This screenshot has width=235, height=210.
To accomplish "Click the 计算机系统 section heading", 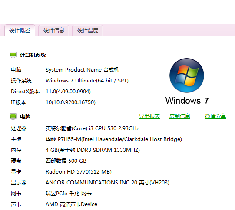I will 33,55.
